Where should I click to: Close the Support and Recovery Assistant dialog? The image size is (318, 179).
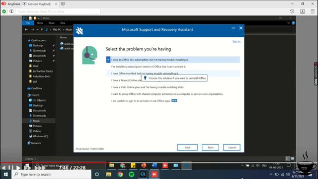[x=240, y=28]
